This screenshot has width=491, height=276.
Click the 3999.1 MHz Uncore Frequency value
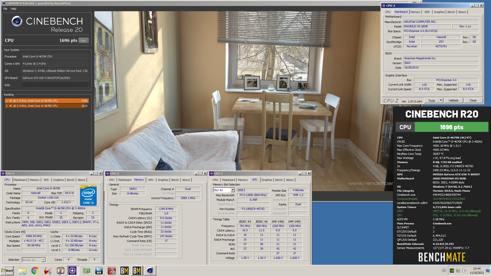tap(188, 198)
